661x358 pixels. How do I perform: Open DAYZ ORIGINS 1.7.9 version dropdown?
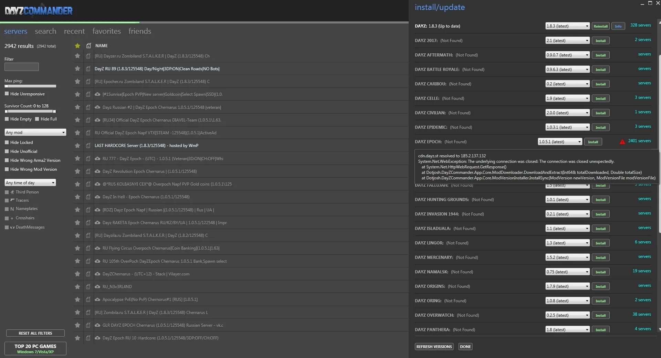(567, 286)
